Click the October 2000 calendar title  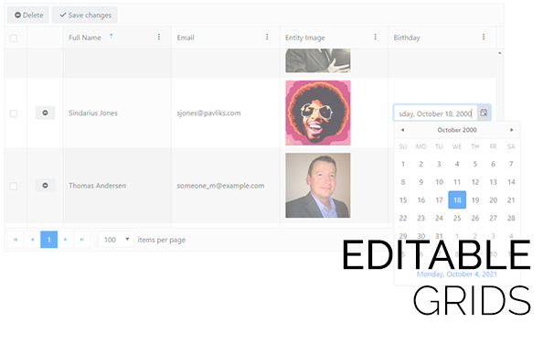457,130
